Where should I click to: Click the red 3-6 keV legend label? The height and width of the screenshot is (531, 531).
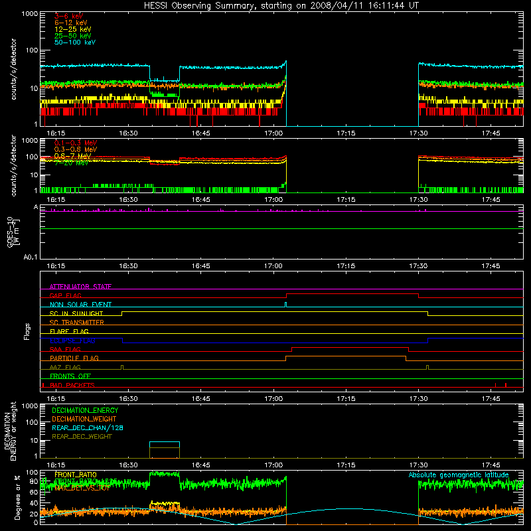[68, 16]
